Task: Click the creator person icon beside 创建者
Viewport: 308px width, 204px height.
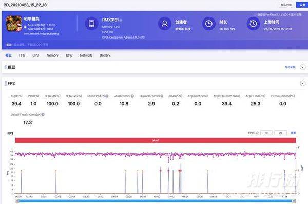Action: 165,24
